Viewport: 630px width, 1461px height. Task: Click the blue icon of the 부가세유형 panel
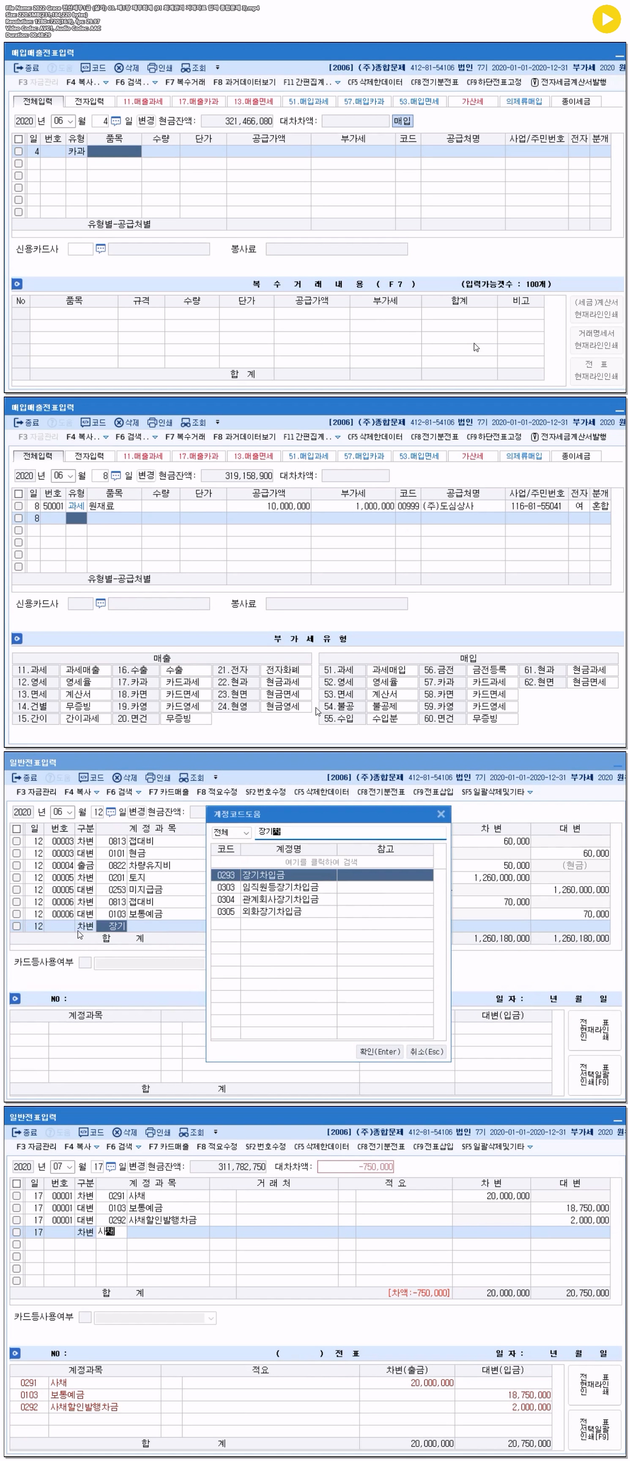tap(17, 639)
